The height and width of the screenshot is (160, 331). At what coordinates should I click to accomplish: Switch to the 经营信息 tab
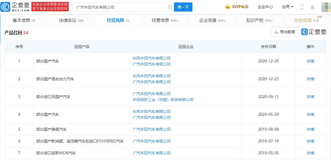[165, 20]
